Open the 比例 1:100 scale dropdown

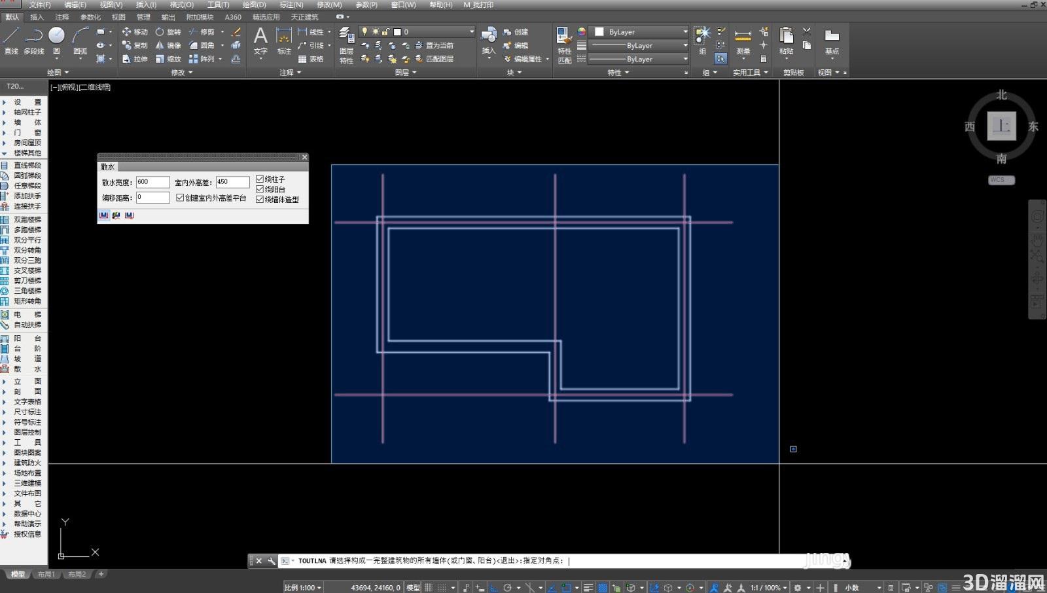click(303, 588)
